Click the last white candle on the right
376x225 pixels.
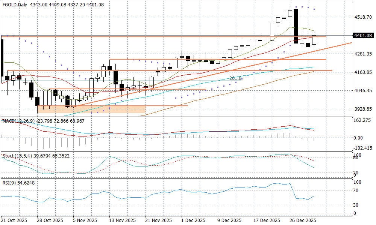coord(314,40)
